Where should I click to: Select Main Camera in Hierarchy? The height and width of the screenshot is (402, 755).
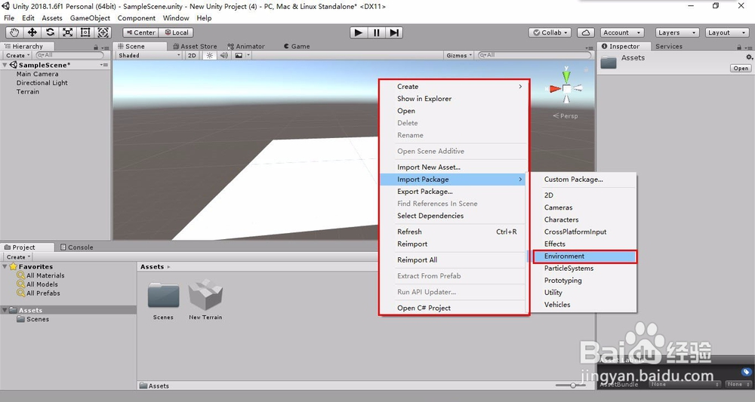(37, 74)
